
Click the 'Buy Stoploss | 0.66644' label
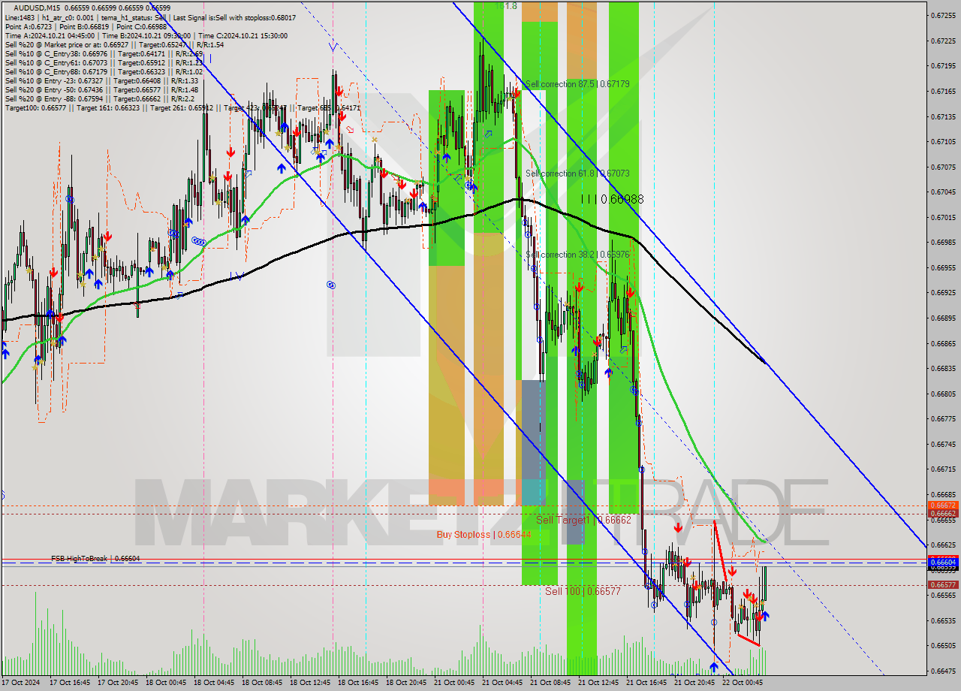tap(484, 535)
